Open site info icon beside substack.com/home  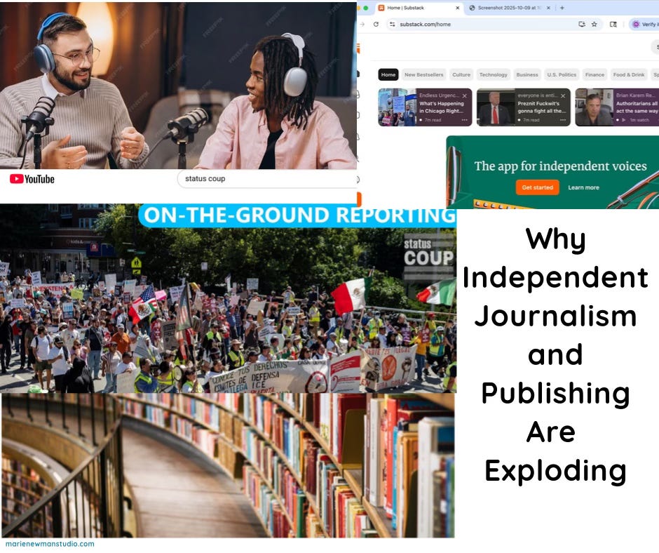[x=392, y=25]
